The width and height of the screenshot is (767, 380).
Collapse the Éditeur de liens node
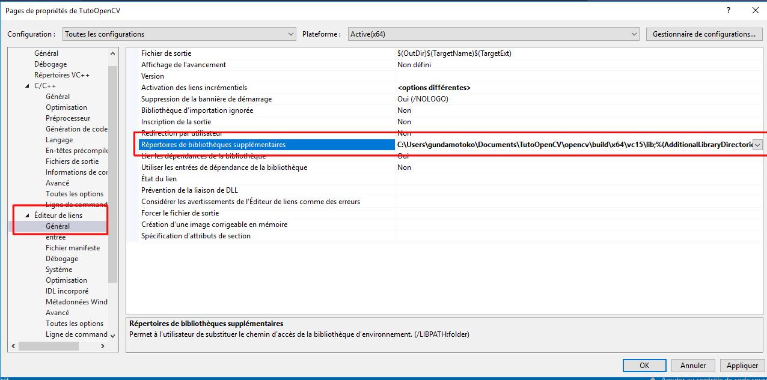(26, 216)
